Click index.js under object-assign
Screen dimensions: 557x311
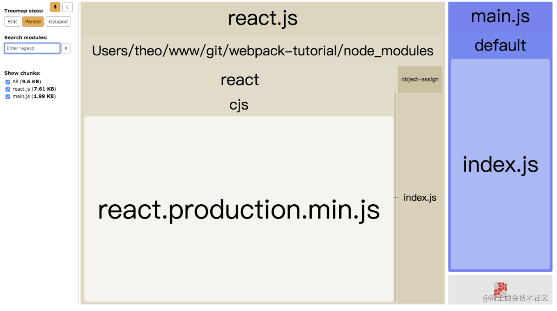[420, 197]
